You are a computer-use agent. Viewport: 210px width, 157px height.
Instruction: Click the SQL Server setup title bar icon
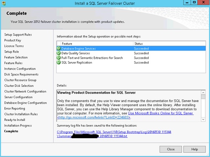(x=4, y=3)
